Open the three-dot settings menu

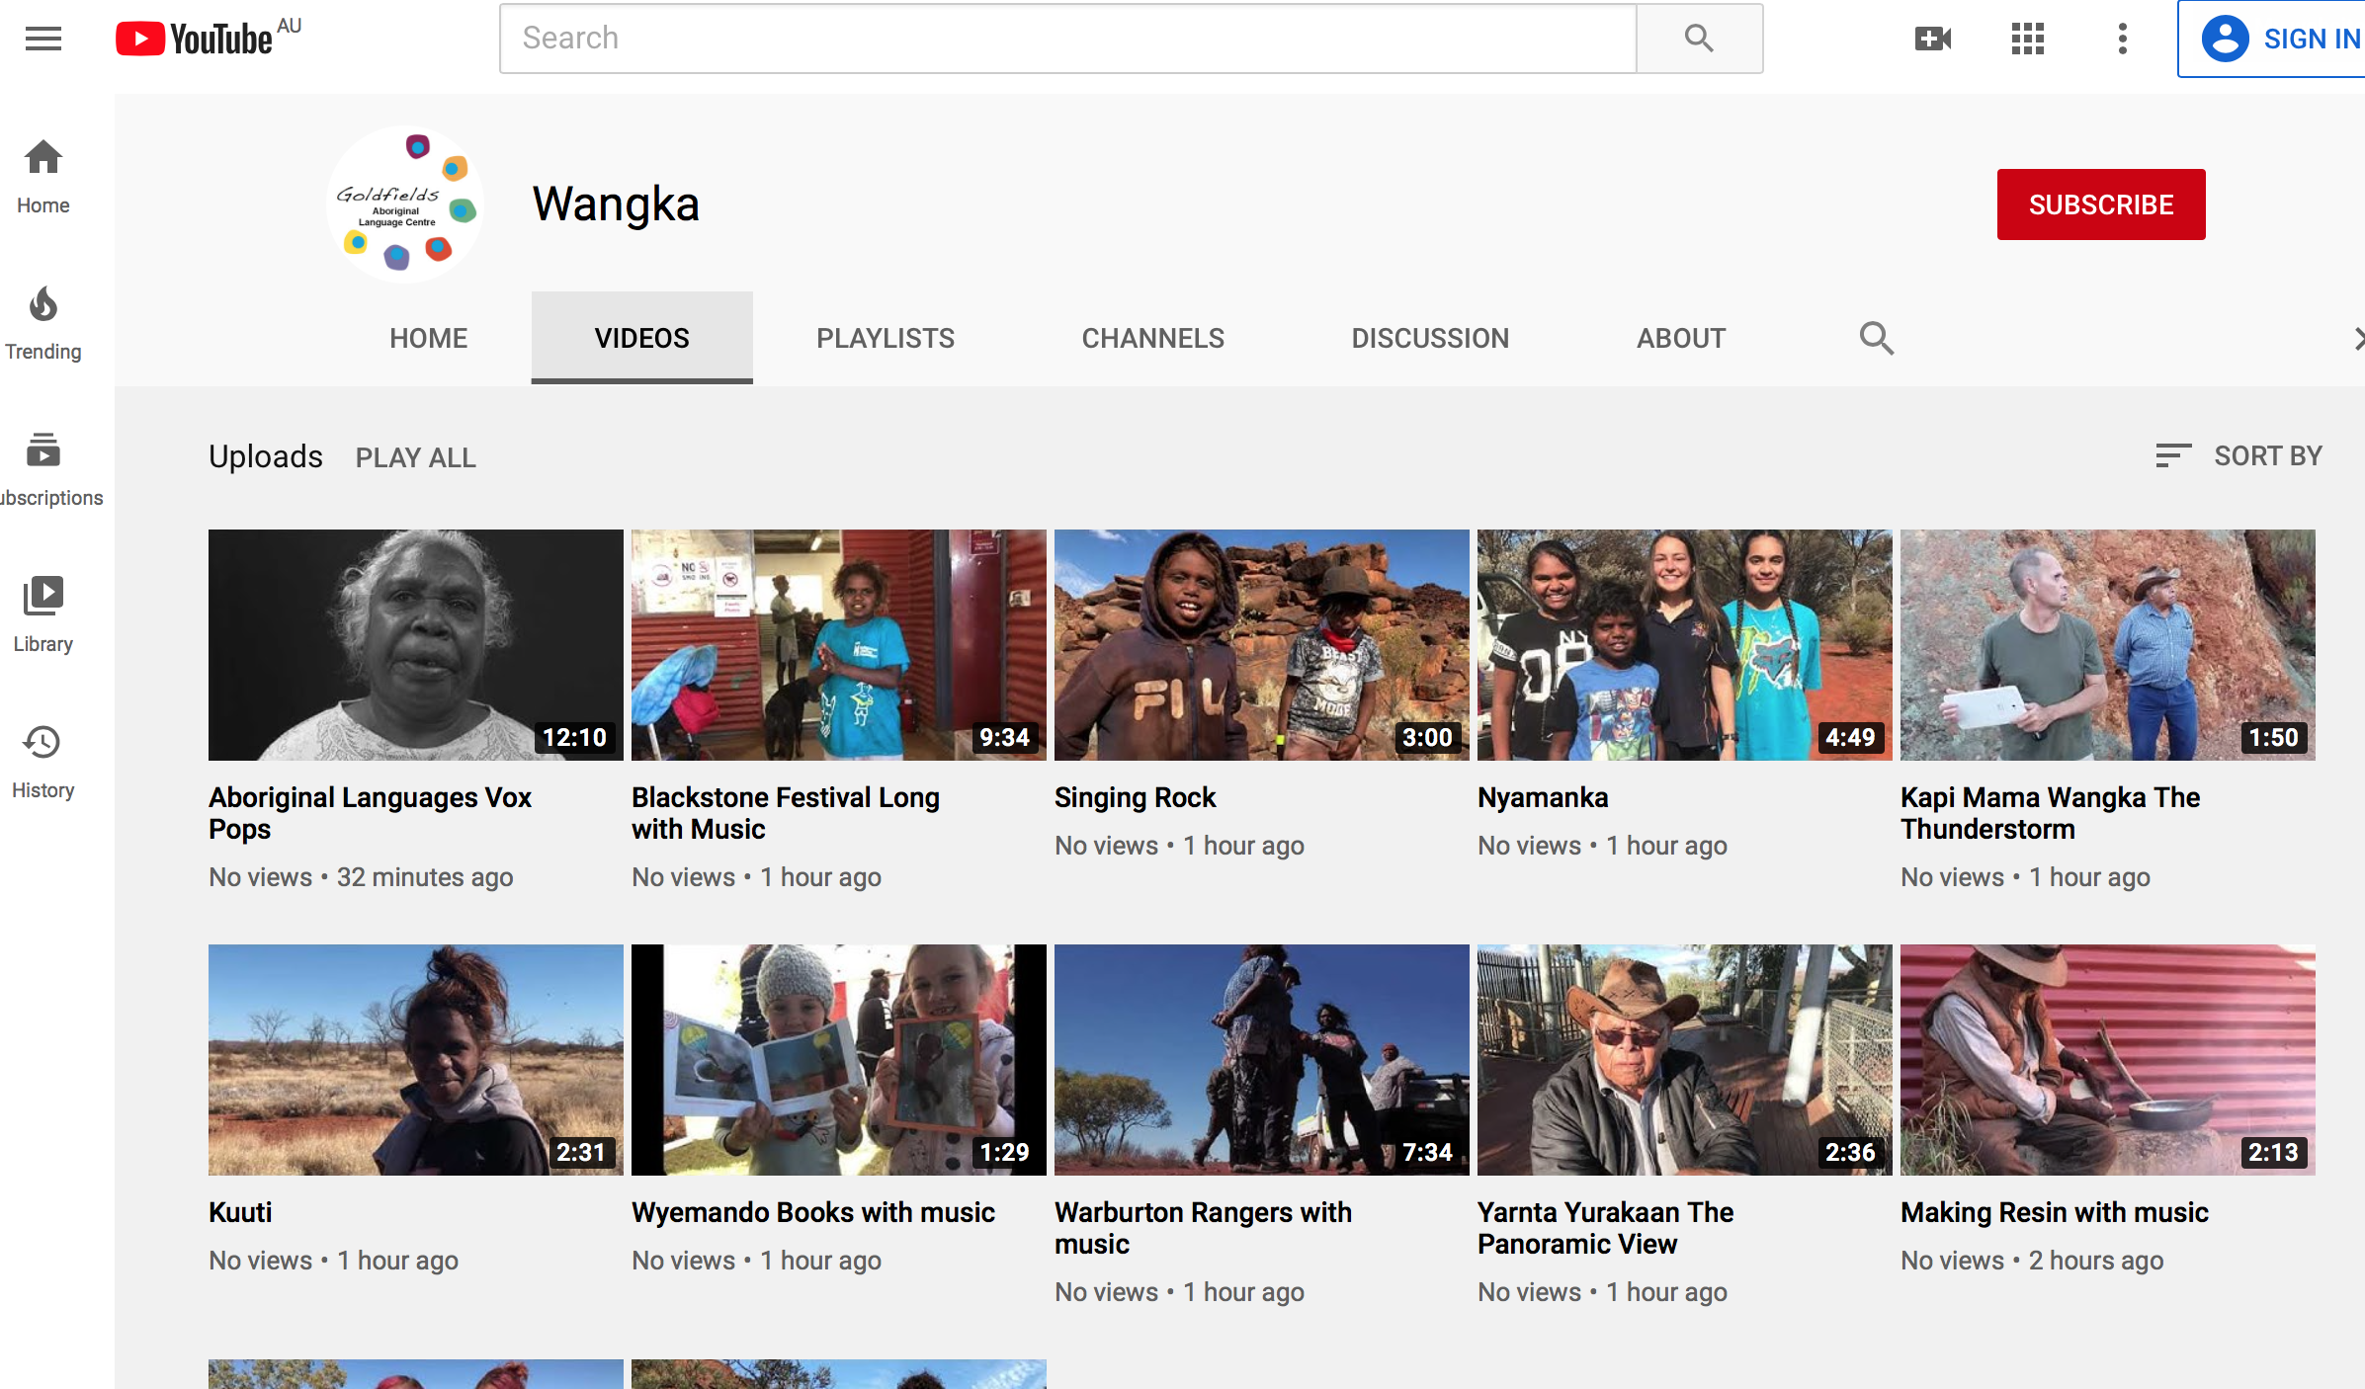[2122, 39]
